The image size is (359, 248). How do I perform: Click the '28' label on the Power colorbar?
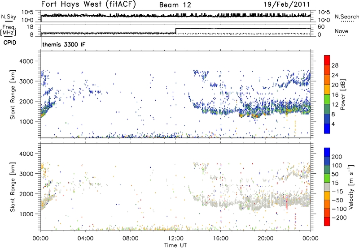coord(335,65)
